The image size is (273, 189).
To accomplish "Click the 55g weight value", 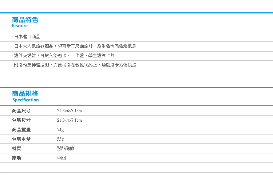I will coord(60,139).
